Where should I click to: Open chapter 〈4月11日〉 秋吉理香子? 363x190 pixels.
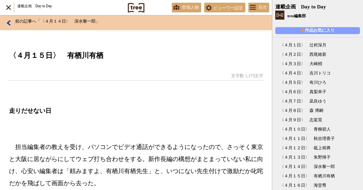click(x=307, y=138)
